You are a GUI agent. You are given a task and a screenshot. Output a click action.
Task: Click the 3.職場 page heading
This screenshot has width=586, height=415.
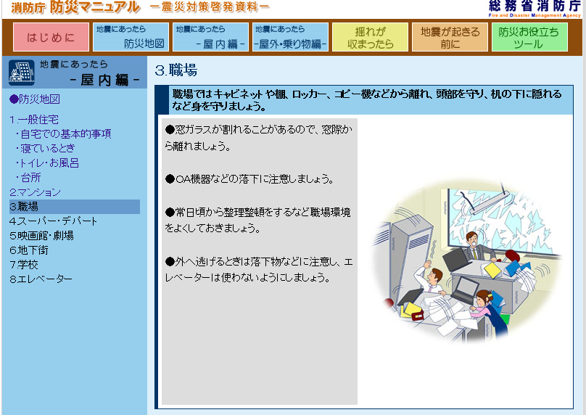(176, 70)
